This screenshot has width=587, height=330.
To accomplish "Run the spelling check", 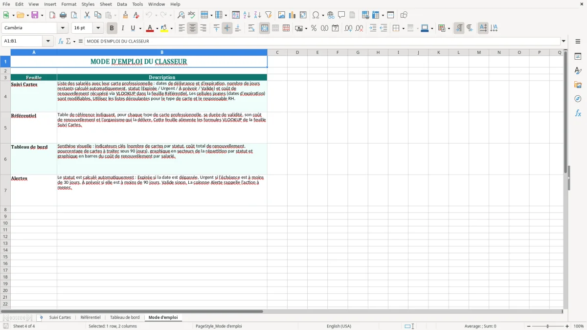I will (x=192, y=15).
